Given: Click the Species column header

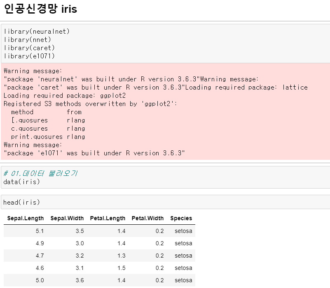Looking at the screenshot, I should [x=181, y=218].
